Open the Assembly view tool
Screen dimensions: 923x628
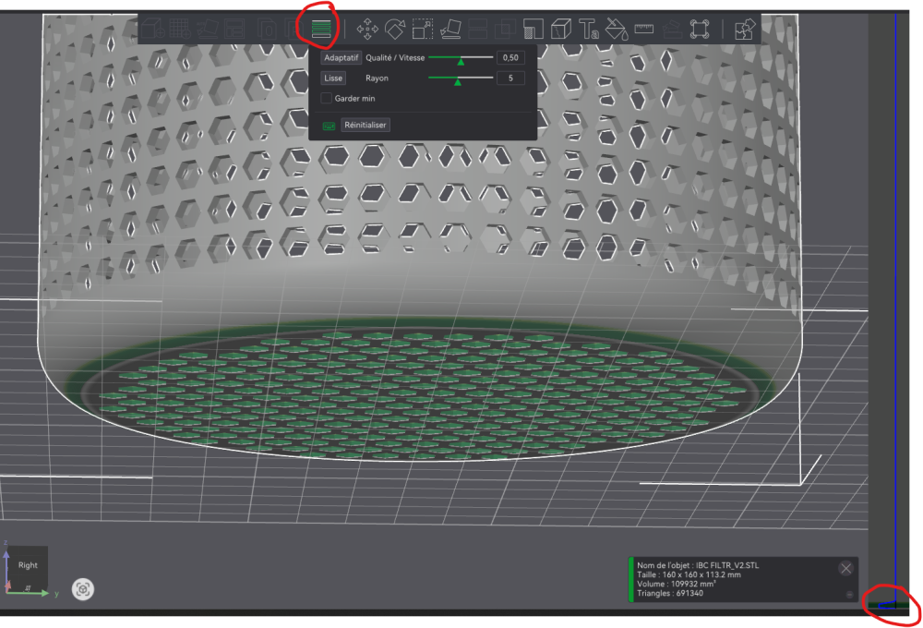tap(744, 29)
